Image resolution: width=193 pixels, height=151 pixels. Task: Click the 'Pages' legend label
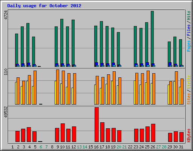coord(188,46)
